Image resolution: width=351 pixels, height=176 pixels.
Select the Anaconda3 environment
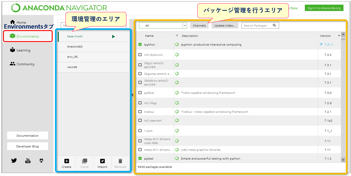[x=94, y=47]
